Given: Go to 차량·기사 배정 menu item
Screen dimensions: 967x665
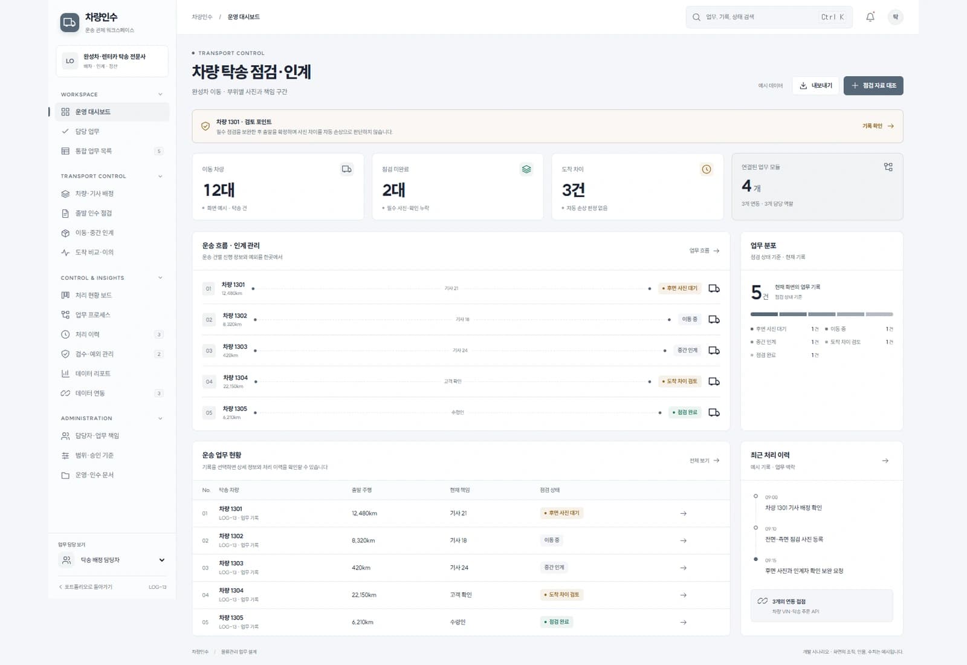Looking at the screenshot, I should pos(112,194).
